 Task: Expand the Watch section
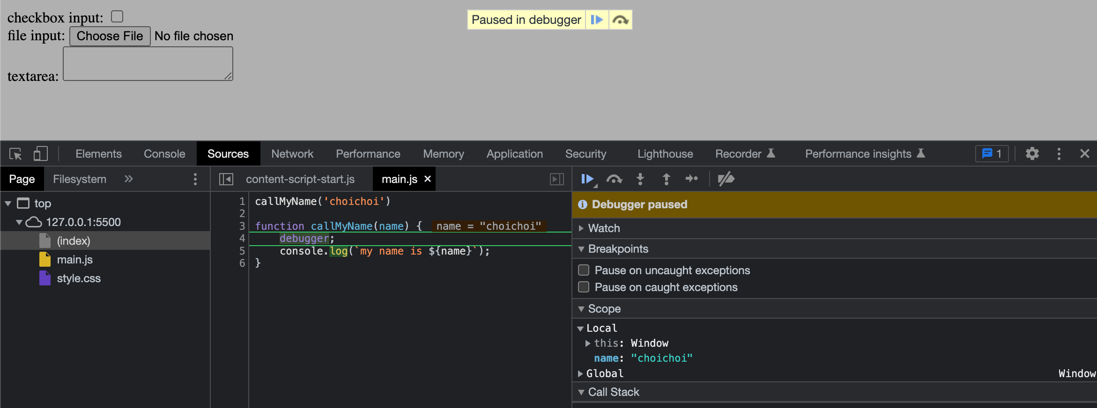[x=581, y=228]
